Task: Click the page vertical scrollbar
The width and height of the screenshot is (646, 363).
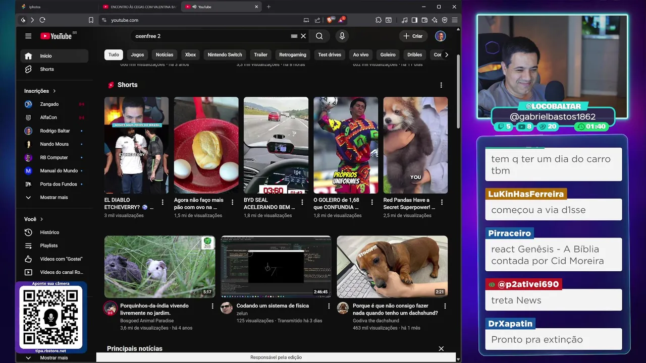Action: [x=458, y=91]
